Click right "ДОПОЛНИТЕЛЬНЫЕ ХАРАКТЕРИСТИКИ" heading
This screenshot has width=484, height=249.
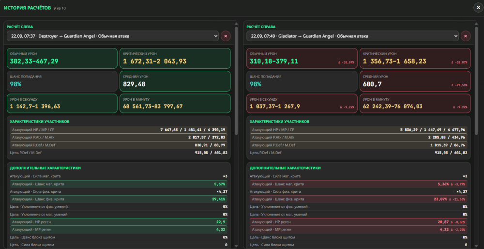click(x=285, y=168)
